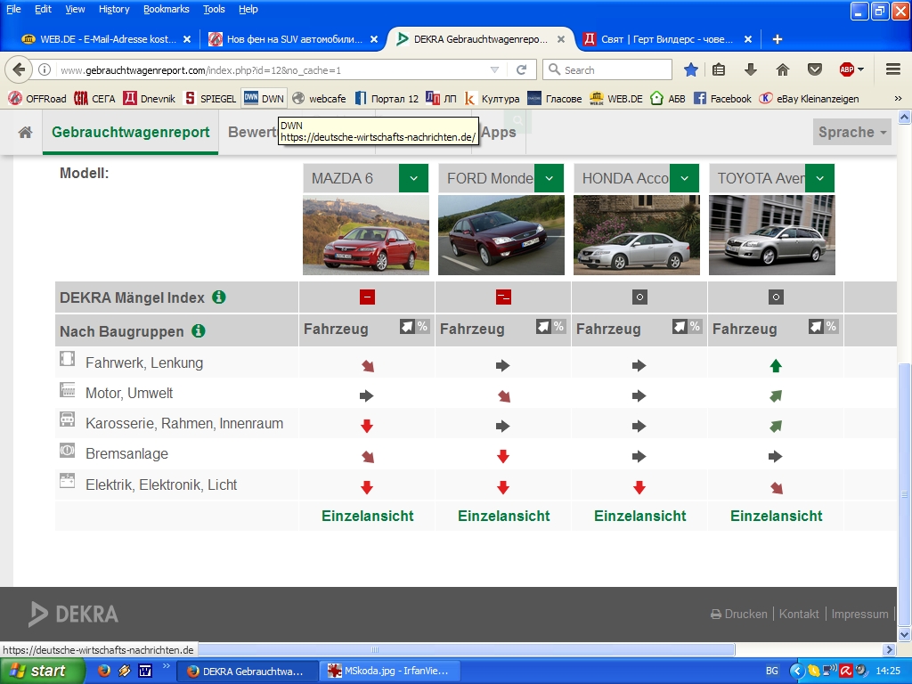Open the Bookmarks menu in the menu bar

pyautogui.click(x=166, y=9)
